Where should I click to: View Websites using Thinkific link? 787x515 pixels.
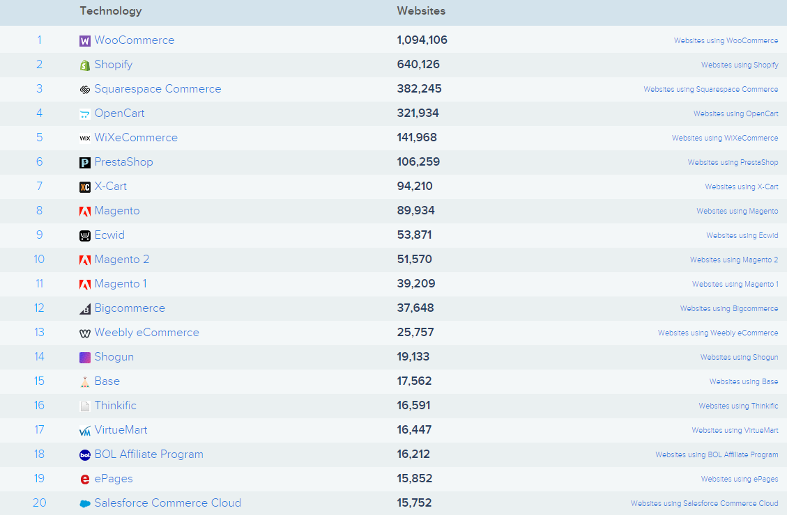[738, 406]
